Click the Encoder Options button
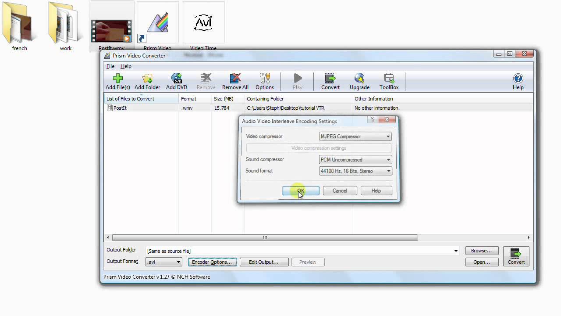 tap(212, 262)
